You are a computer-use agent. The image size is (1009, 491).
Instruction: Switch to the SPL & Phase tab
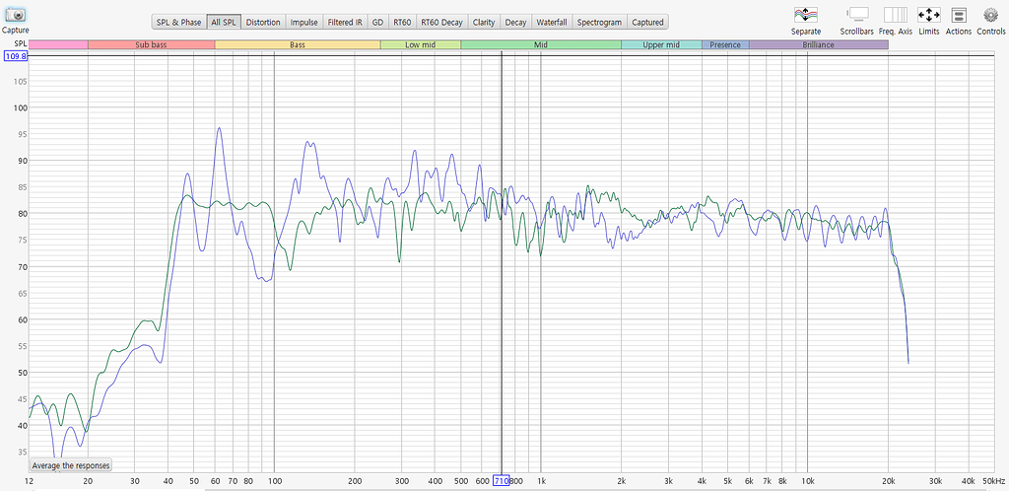pyautogui.click(x=178, y=22)
